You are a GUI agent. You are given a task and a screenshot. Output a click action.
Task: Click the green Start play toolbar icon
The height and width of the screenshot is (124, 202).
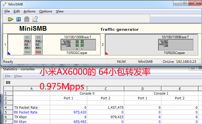10,19
